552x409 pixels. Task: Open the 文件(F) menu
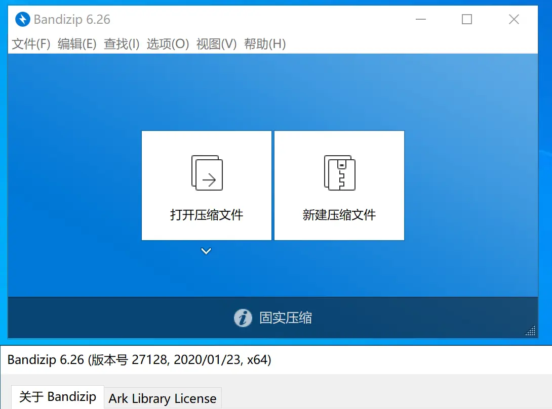point(31,44)
